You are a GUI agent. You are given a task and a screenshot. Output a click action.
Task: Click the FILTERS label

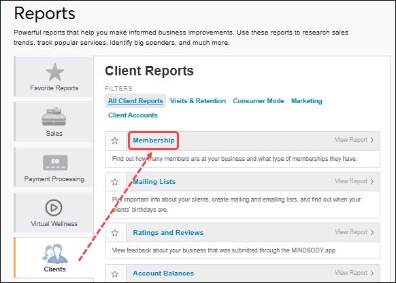tap(118, 89)
